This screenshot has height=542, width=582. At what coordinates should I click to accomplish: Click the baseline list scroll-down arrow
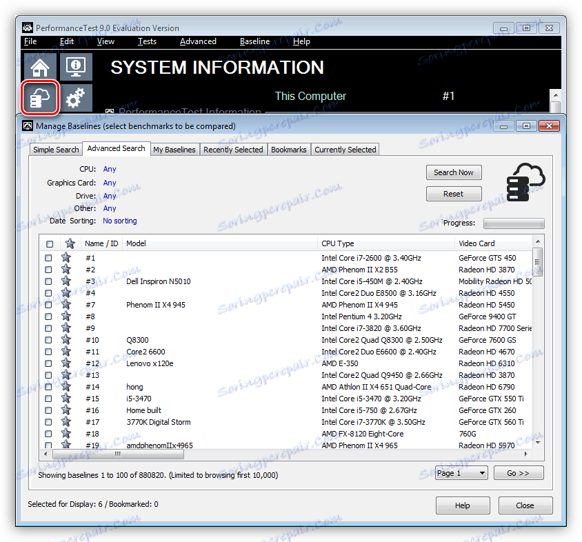[537, 443]
